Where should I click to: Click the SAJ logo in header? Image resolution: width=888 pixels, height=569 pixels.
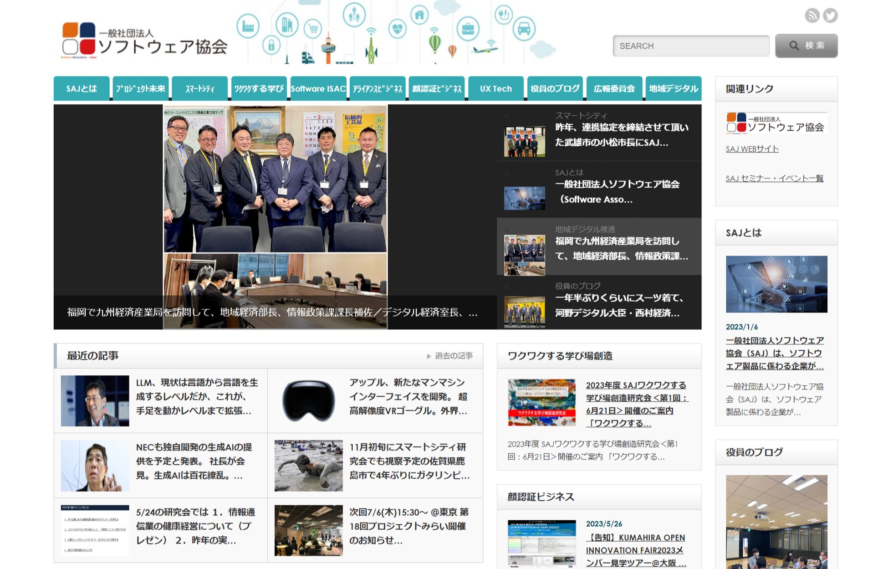click(x=144, y=41)
